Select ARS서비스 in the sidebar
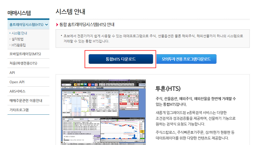The width and height of the screenshot is (262, 145). tap(17, 91)
